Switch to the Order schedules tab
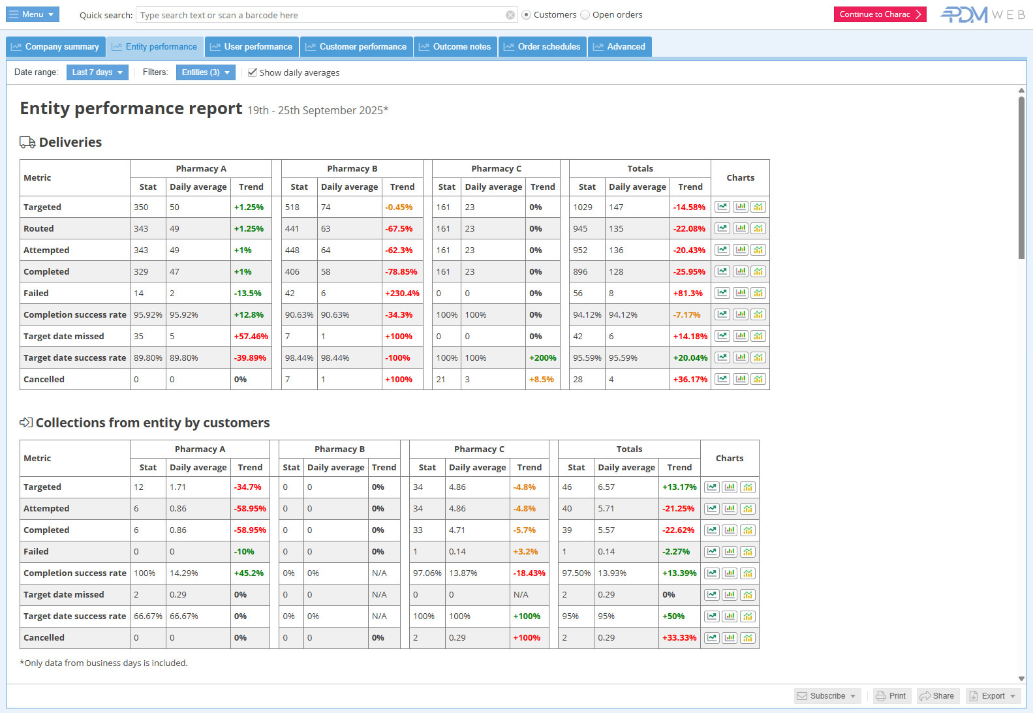Image resolution: width=1033 pixels, height=713 pixels. [542, 47]
